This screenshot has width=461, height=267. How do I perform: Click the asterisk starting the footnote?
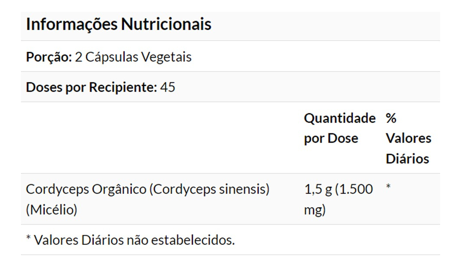(x=28, y=239)
